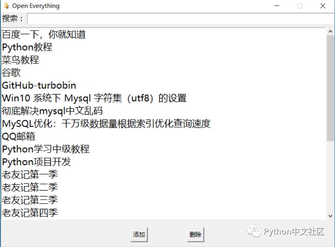335x247 pixels.
Task: Click the scrollbar down arrow
Action: tap(330, 216)
